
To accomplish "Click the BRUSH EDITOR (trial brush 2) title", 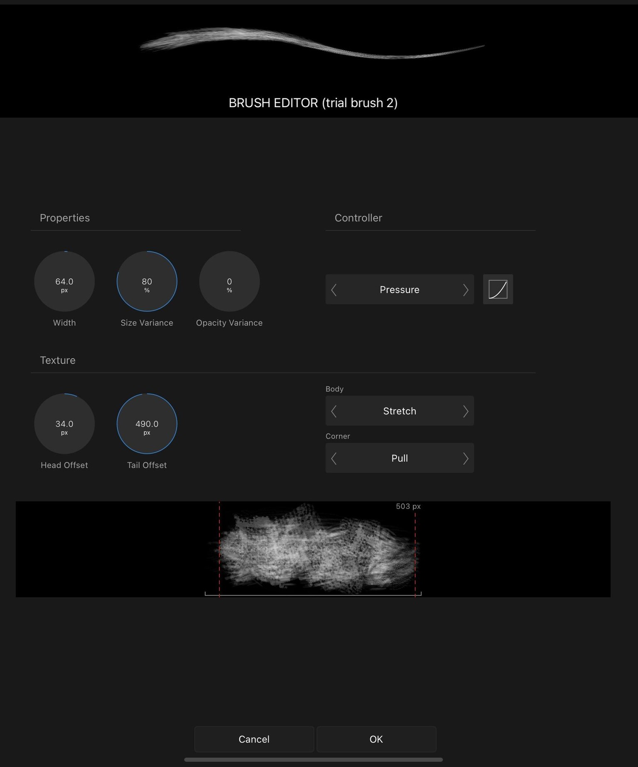I will pyautogui.click(x=313, y=103).
